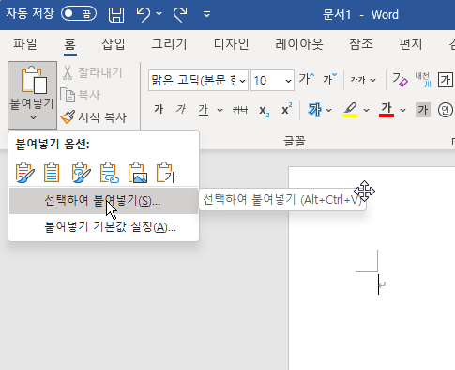Open the 편지 (Mailings) tab

pyautogui.click(x=411, y=44)
